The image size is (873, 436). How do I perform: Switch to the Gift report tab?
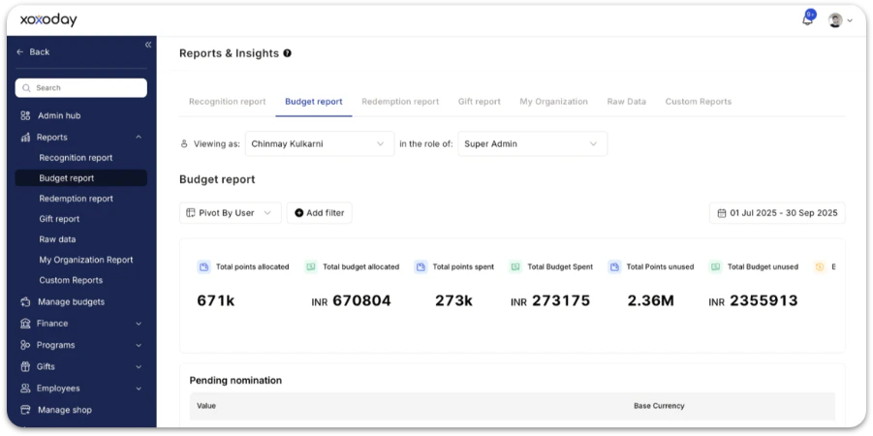480,102
